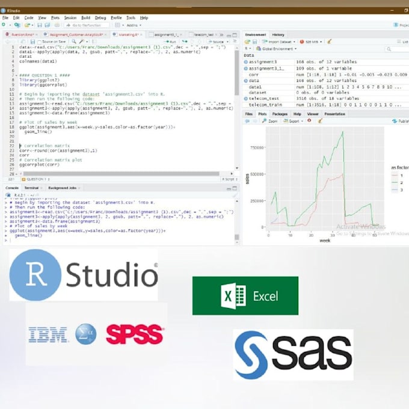Click the Find/Replace magnifier icon in editor

coord(74,42)
